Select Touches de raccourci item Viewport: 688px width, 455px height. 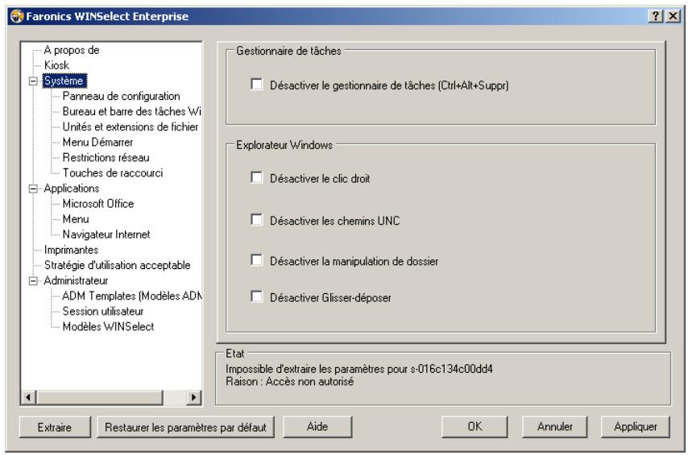(113, 173)
